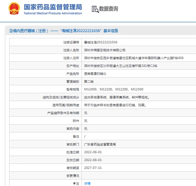This screenshot has height=186, width=196.
Task: Click the 结构及组成/主要组成成分 label
Action: click(61, 97)
